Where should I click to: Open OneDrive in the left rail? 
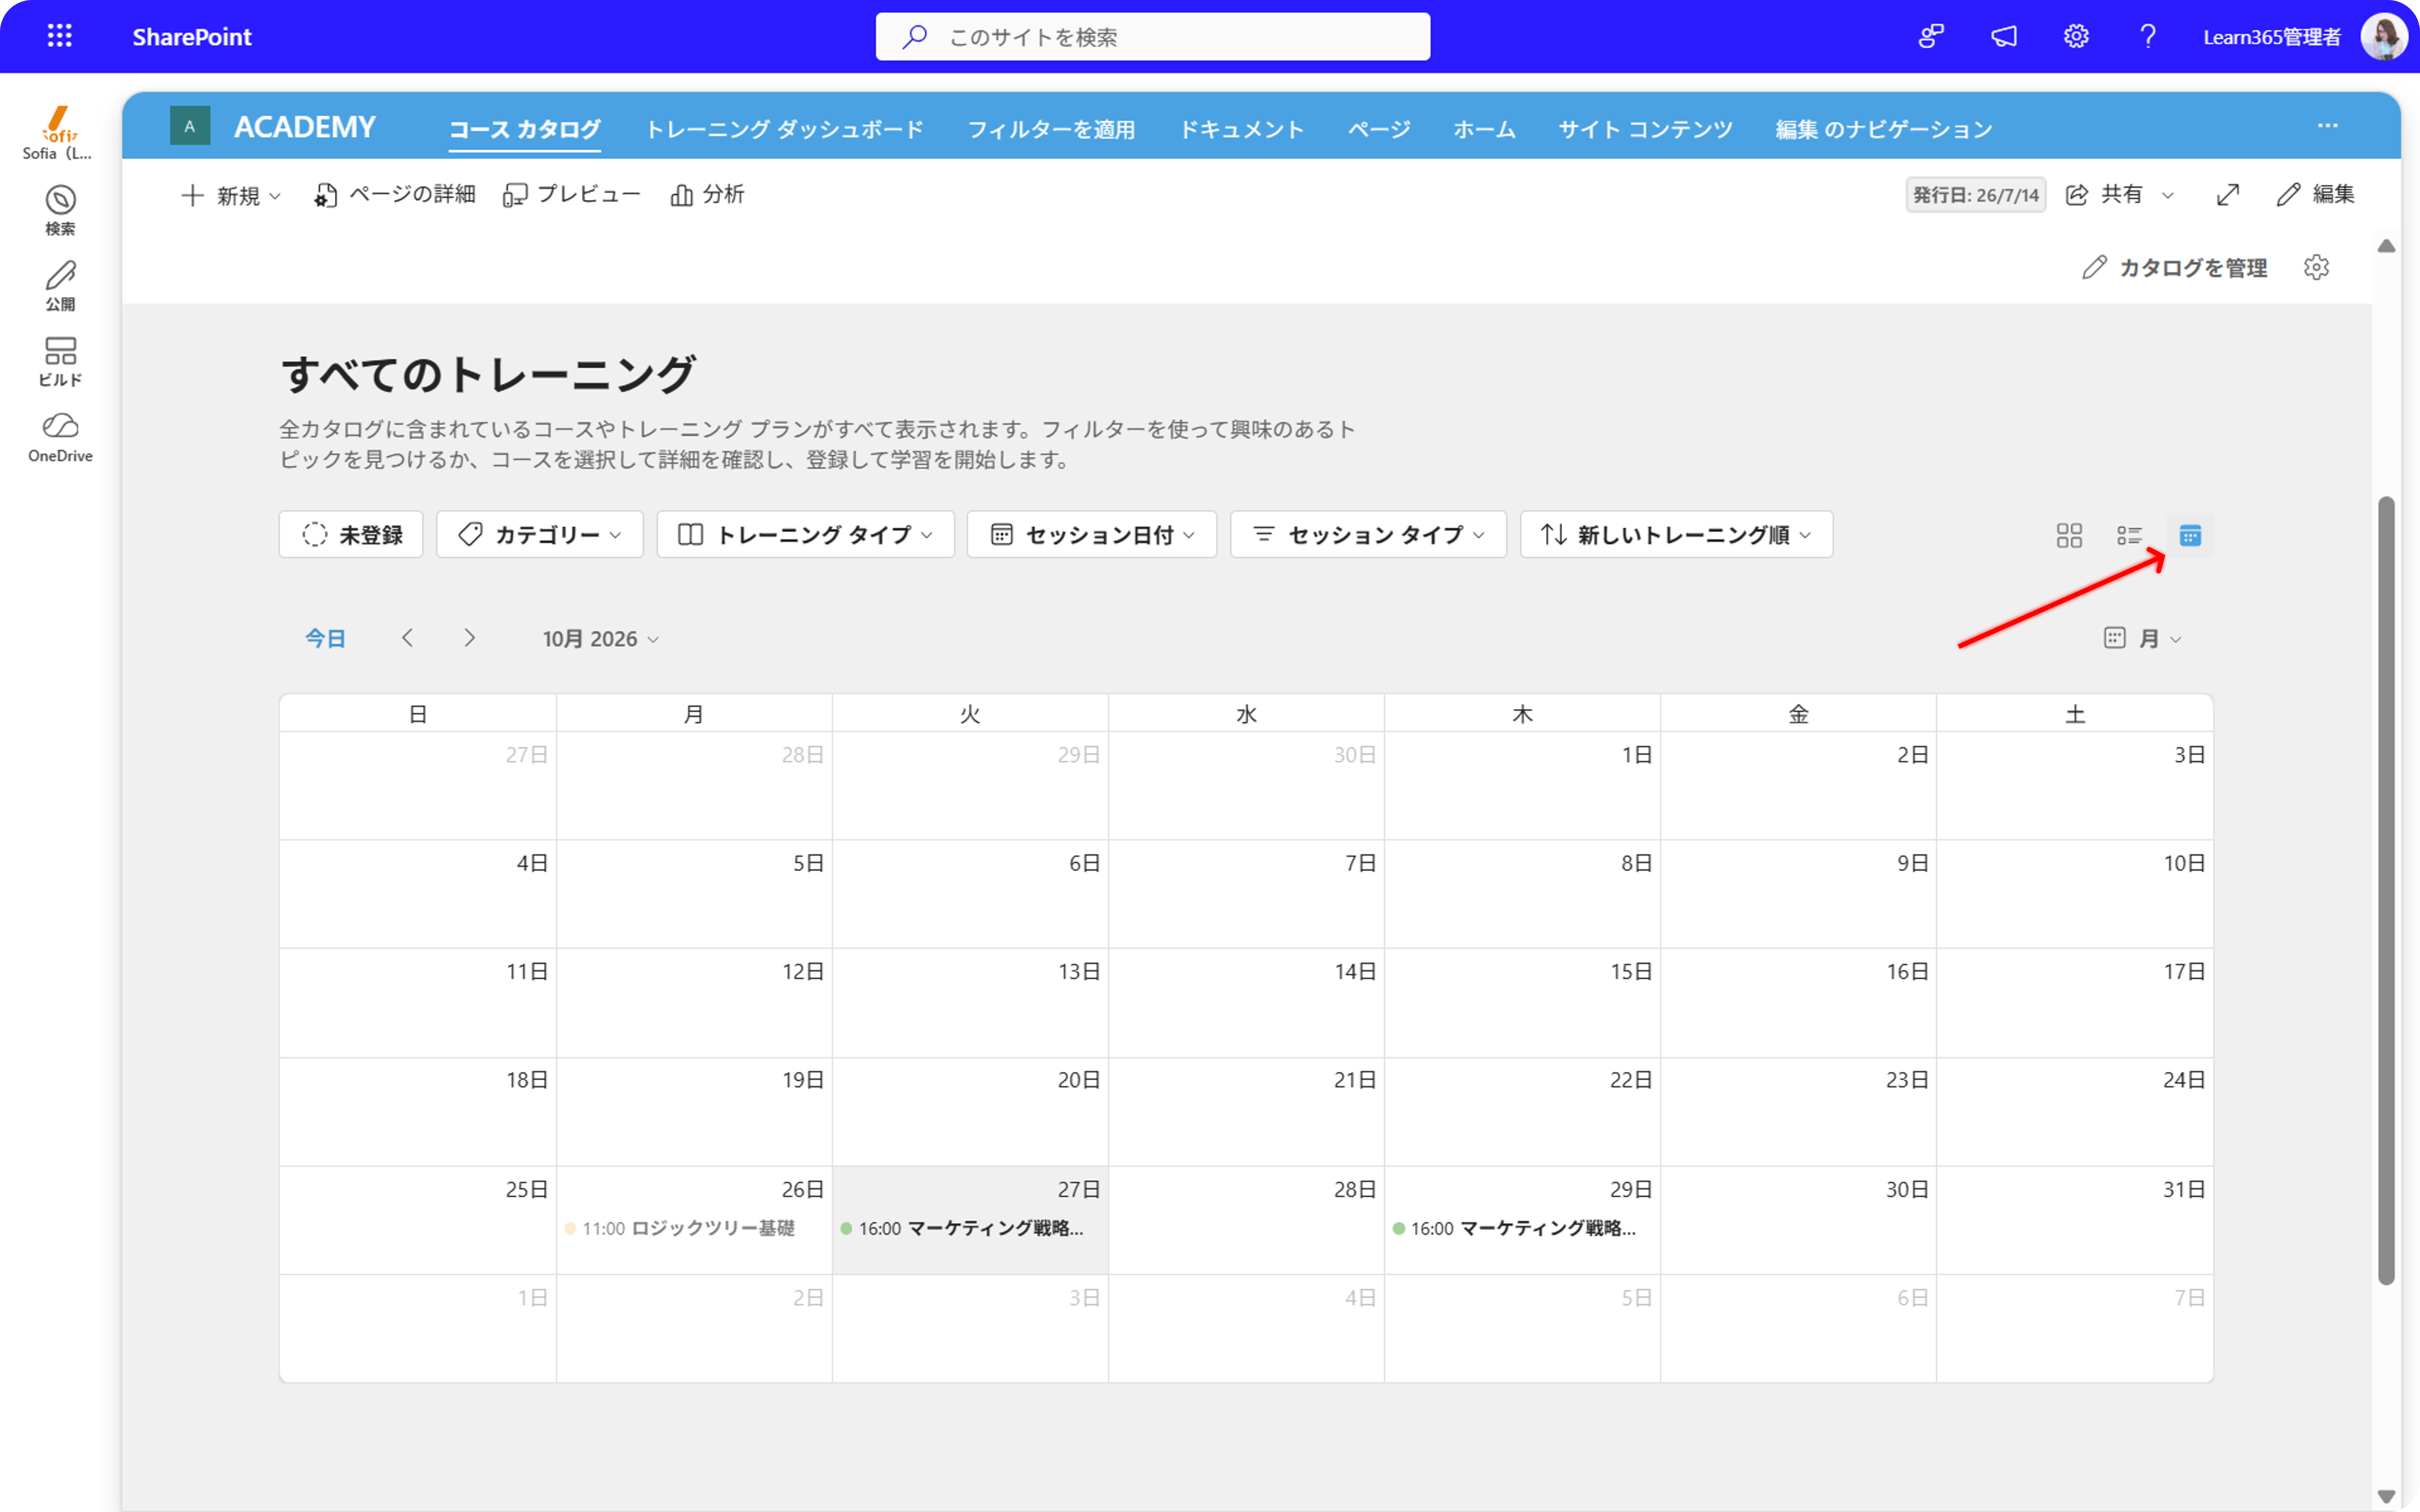click(x=60, y=438)
